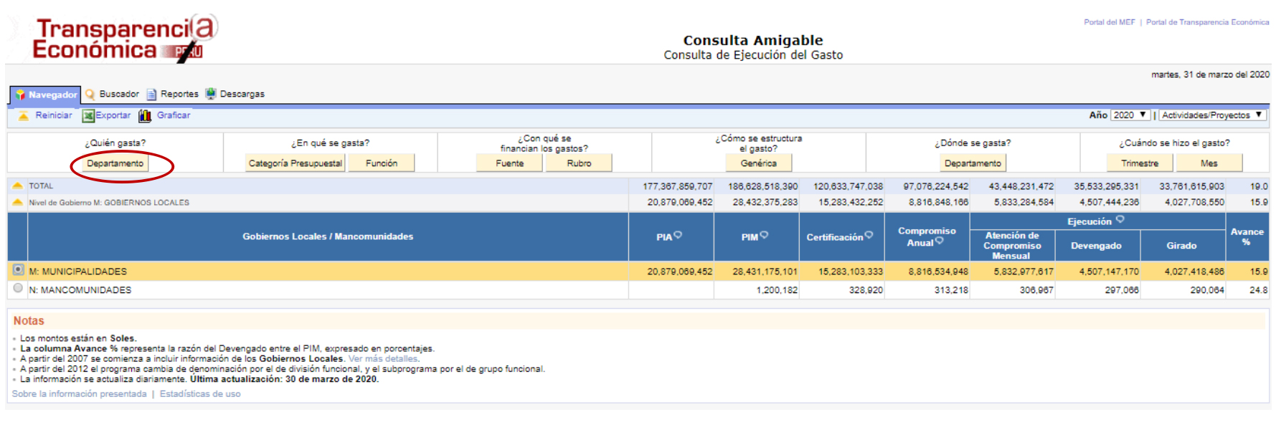Switch to the Navegador tab
1276x422 pixels.
point(44,95)
